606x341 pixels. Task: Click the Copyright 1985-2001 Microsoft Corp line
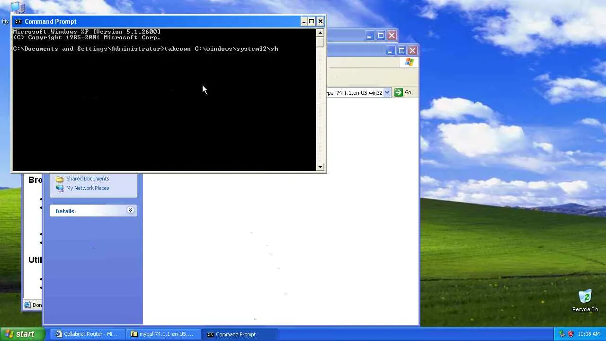(87, 37)
